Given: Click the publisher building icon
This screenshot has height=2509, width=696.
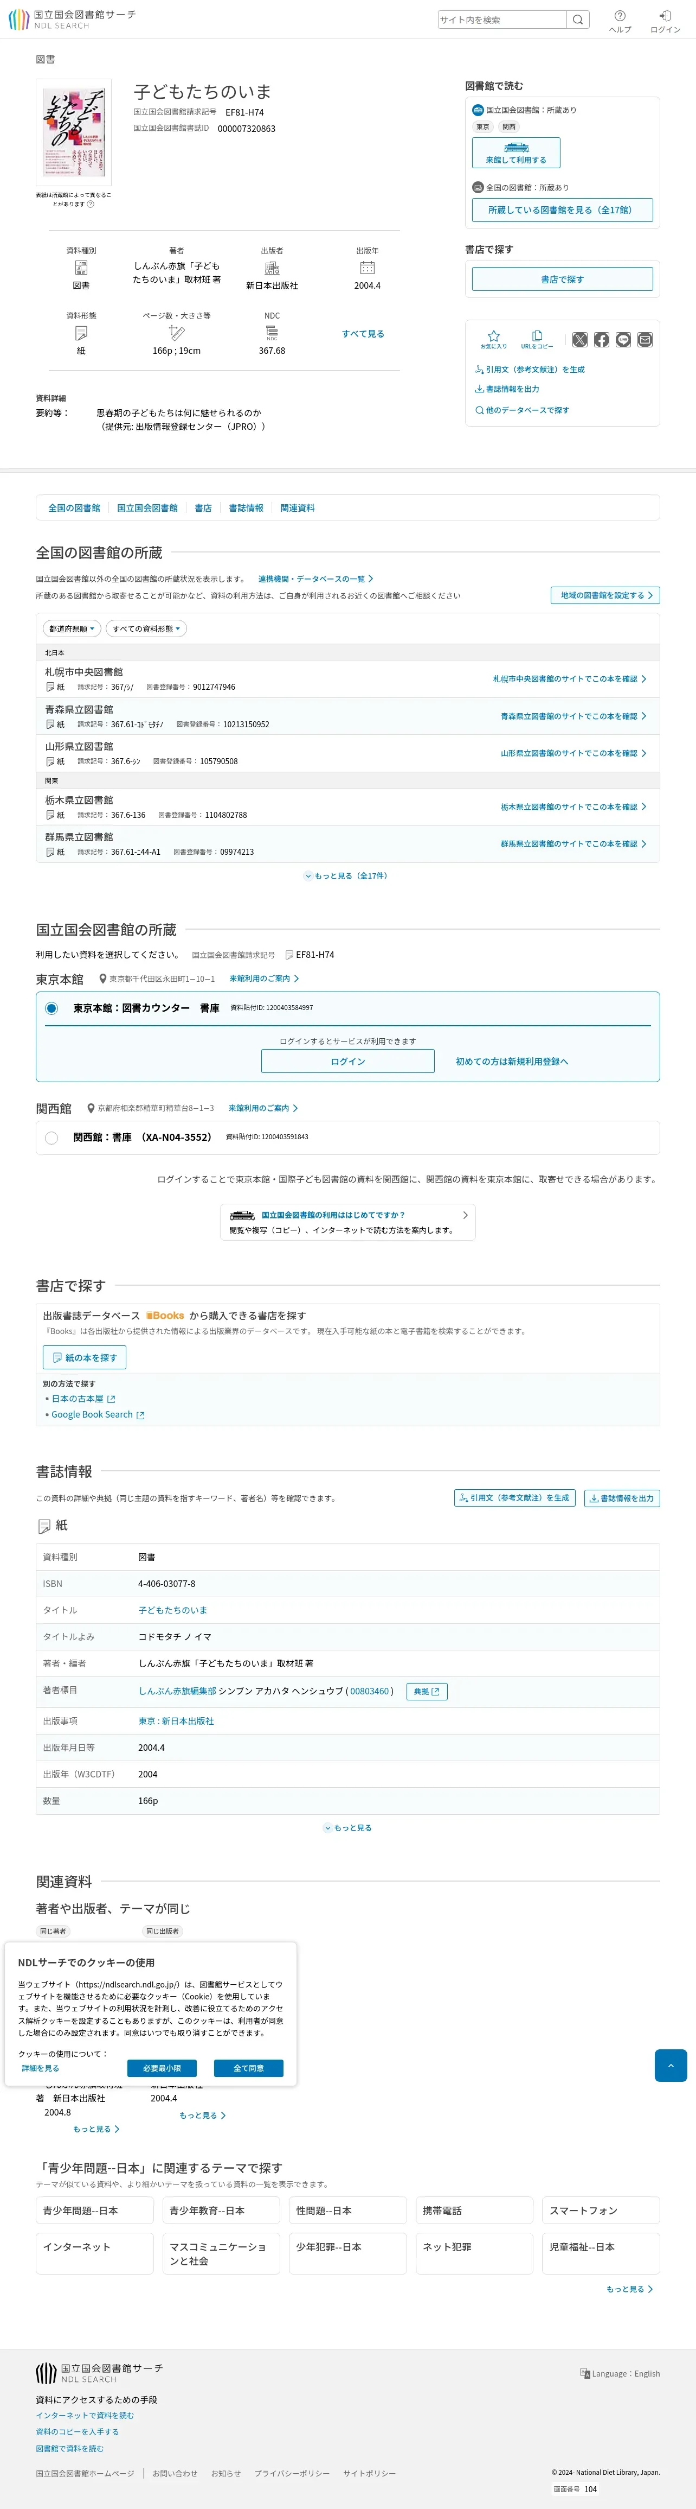Looking at the screenshot, I should coord(272,268).
